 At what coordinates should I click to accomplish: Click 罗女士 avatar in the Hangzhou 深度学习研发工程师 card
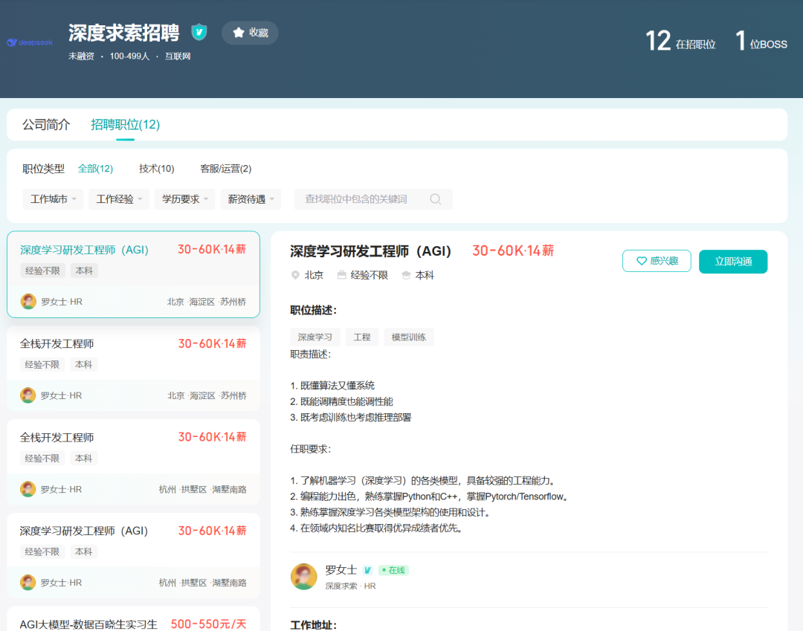[x=28, y=583]
